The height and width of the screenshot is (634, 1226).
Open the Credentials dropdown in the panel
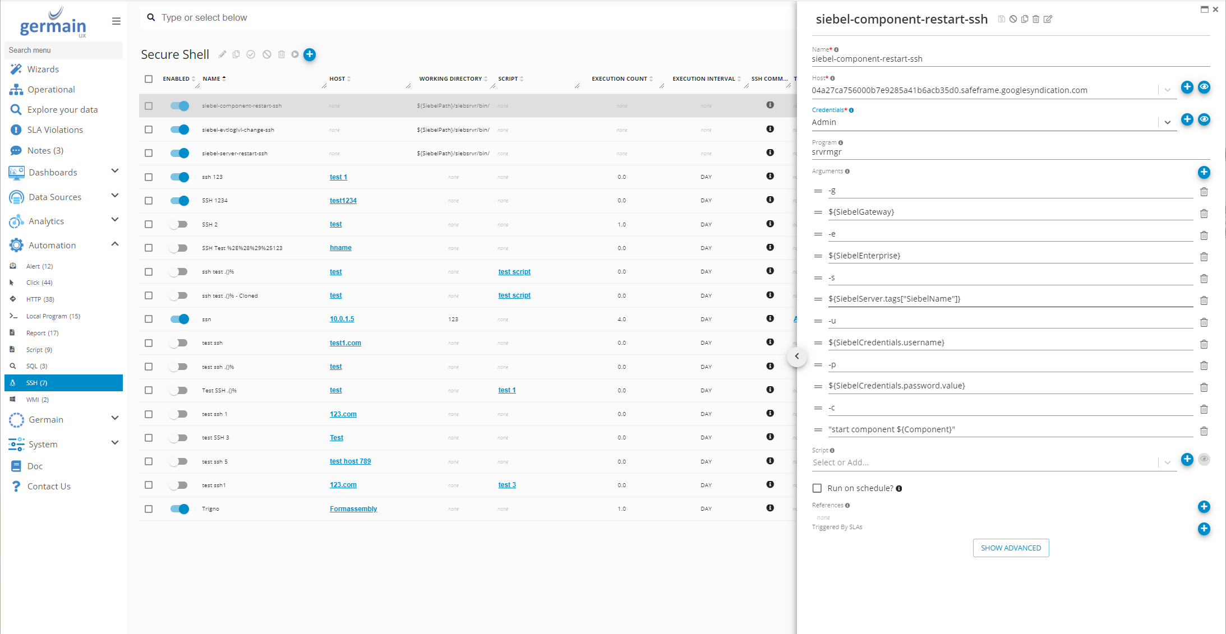1167,122
